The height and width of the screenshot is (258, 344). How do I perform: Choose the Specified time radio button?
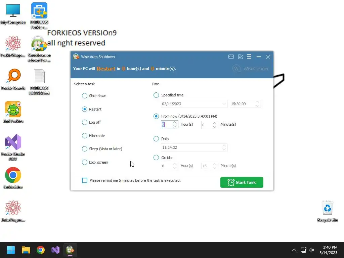(156, 95)
